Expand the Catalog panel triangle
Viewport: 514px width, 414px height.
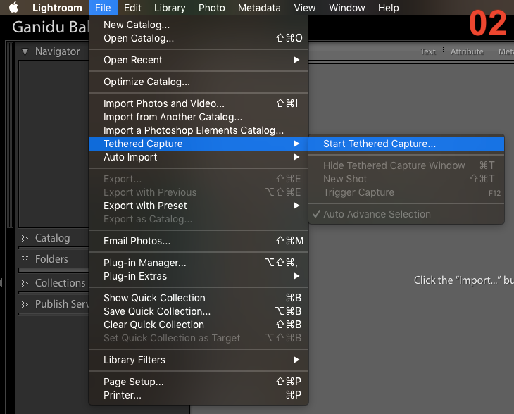25,238
